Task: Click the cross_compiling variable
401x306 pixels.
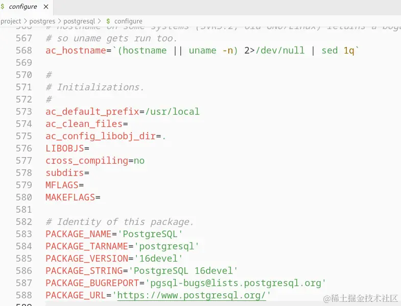Action: tap(87, 161)
